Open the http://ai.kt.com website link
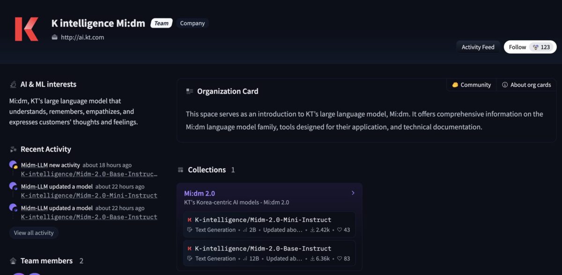562x275 pixels. (82, 37)
